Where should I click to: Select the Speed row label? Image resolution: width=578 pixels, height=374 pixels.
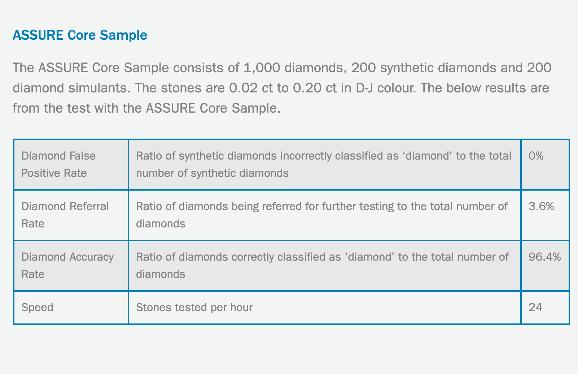[37, 307]
